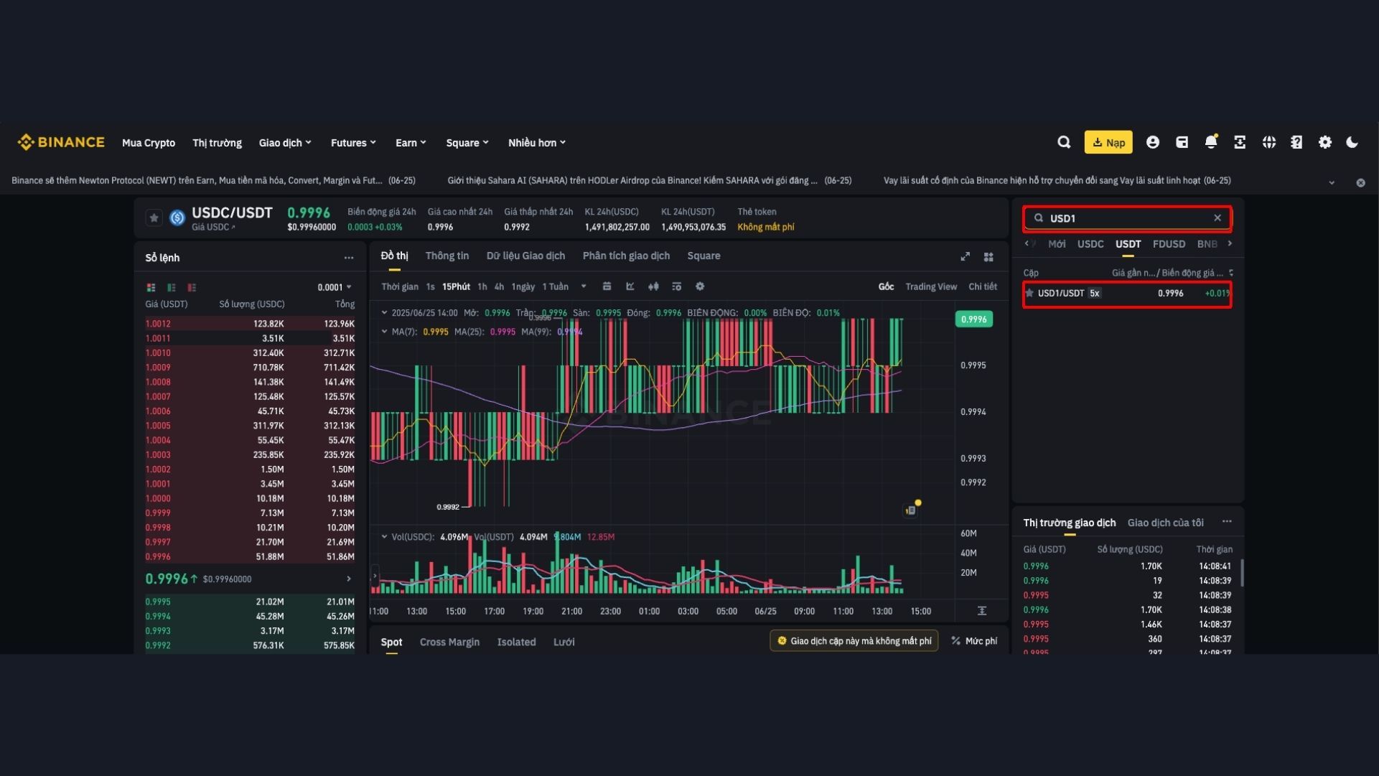This screenshot has height=776, width=1379.
Task: Select the 1s time interval
Action: tap(430, 286)
